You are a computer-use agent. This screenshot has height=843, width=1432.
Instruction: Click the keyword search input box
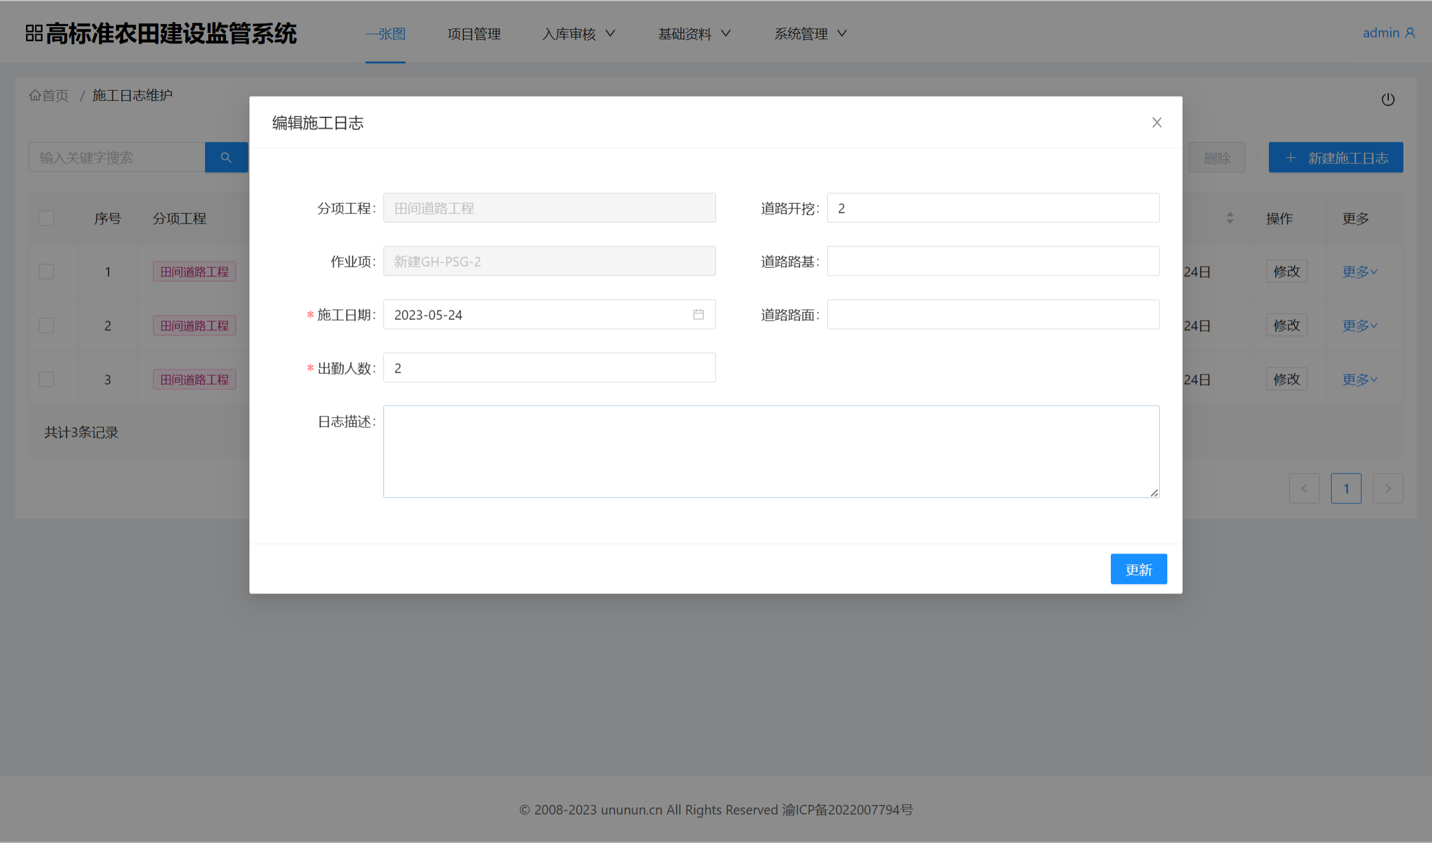pos(117,157)
